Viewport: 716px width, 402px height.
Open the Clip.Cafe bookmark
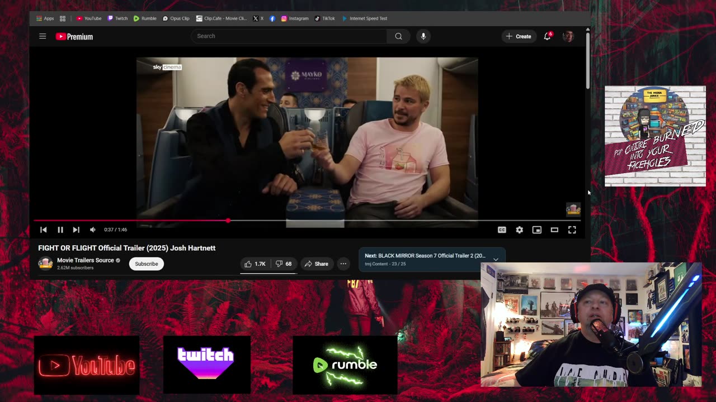point(222,18)
